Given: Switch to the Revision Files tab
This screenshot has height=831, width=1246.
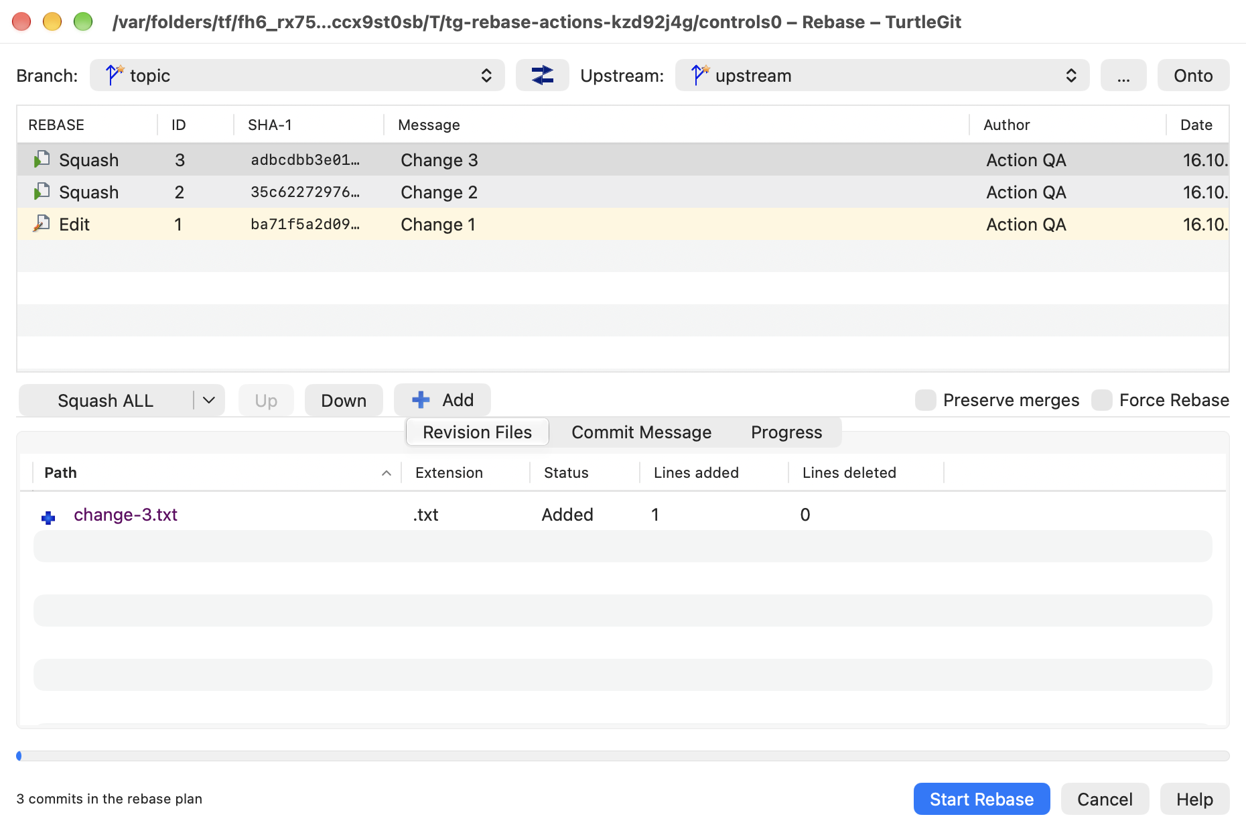Looking at the screenshot, I should tap(477, 432).
